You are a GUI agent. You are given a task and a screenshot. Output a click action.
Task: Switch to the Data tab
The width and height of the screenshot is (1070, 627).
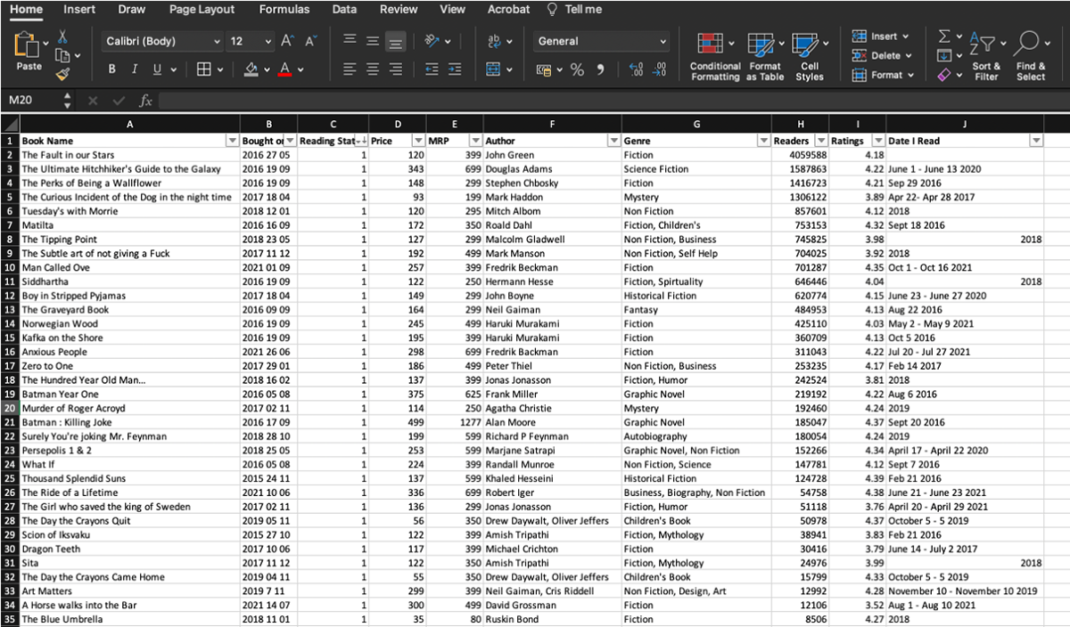[x=344, y=9]
